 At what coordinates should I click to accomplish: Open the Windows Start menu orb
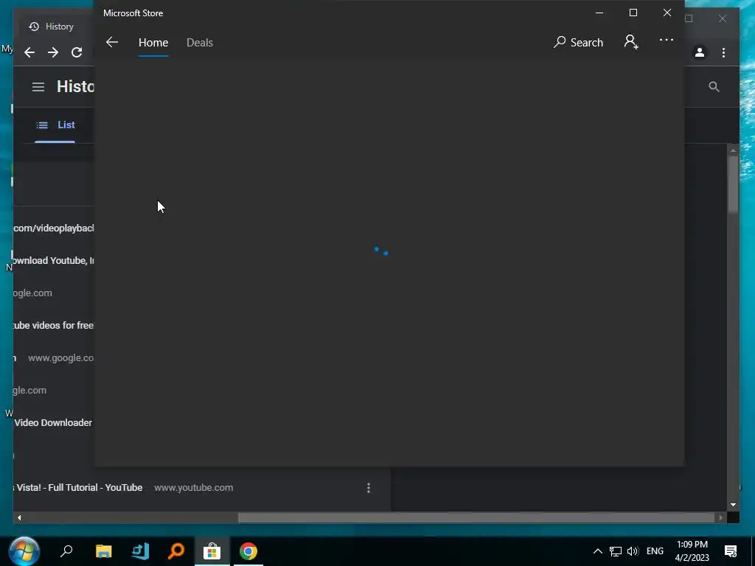24,551
